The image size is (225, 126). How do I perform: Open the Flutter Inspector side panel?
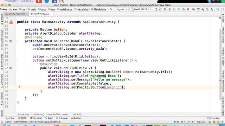pos(223,56)
